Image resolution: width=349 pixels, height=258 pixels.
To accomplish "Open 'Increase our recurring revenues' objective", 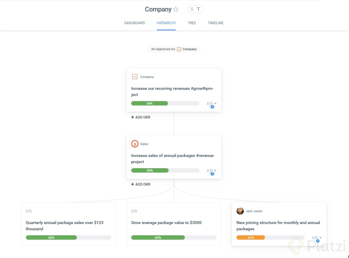I will [x=172, y=92].
